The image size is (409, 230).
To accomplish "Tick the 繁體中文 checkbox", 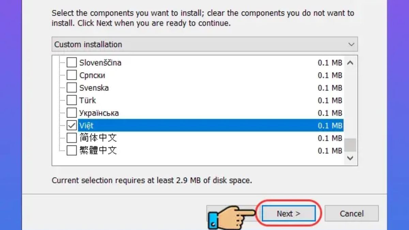I will coord(72,150).
